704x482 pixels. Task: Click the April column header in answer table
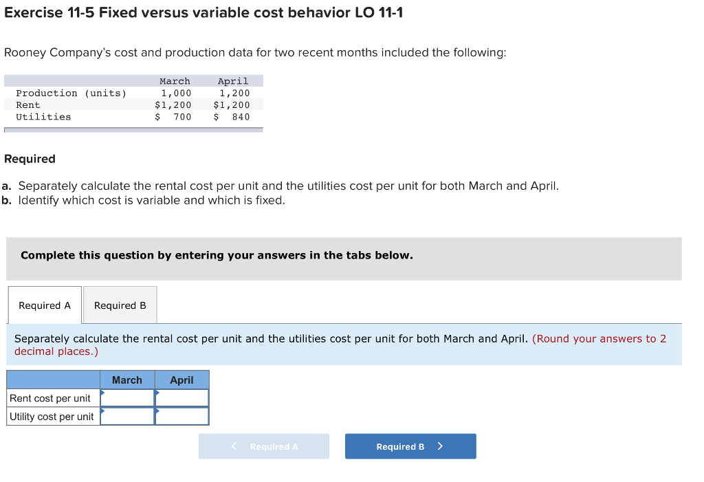pyautogui.click(x=182, y=380)
